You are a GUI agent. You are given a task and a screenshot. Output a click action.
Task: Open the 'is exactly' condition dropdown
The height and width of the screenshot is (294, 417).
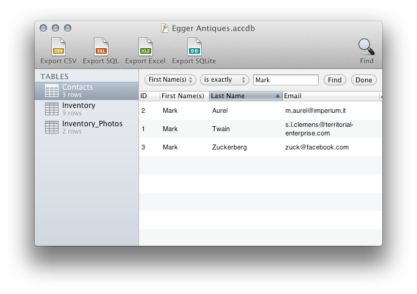click(224, 80)
